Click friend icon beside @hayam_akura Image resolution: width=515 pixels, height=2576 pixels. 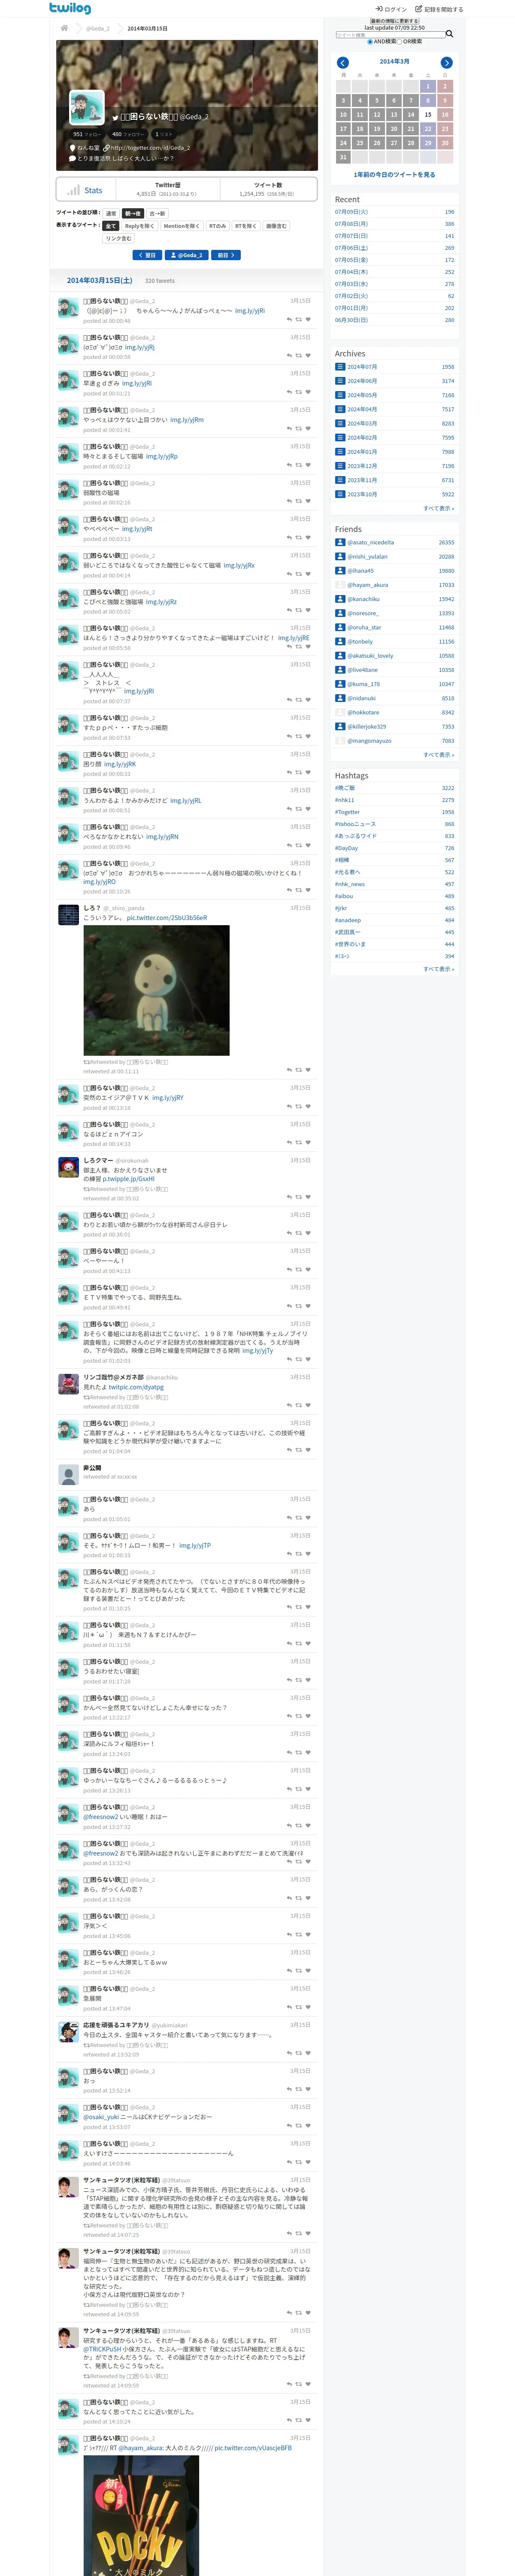pos(340,585)
